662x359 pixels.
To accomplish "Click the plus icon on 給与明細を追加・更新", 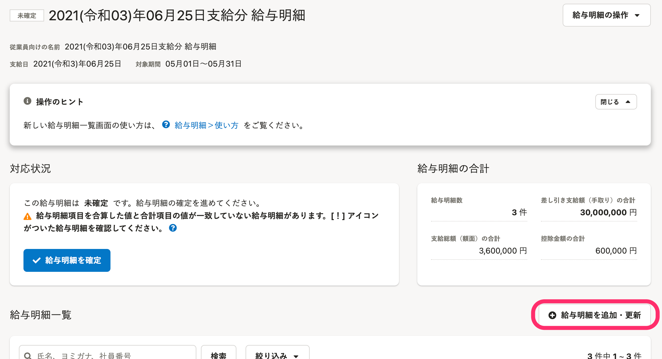I will point(552,315).
